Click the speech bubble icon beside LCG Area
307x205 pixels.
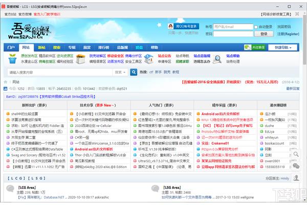pos(10,189)
